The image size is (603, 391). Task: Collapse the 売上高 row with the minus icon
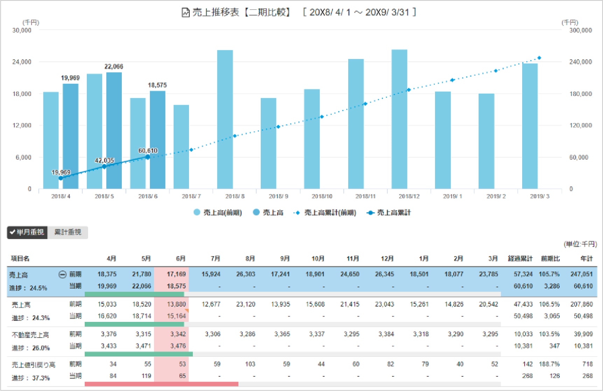[62, 274]
